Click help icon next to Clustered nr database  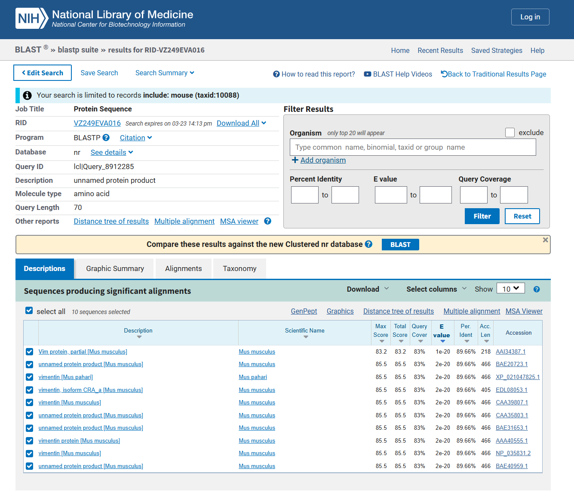click(x=368, y=244)
